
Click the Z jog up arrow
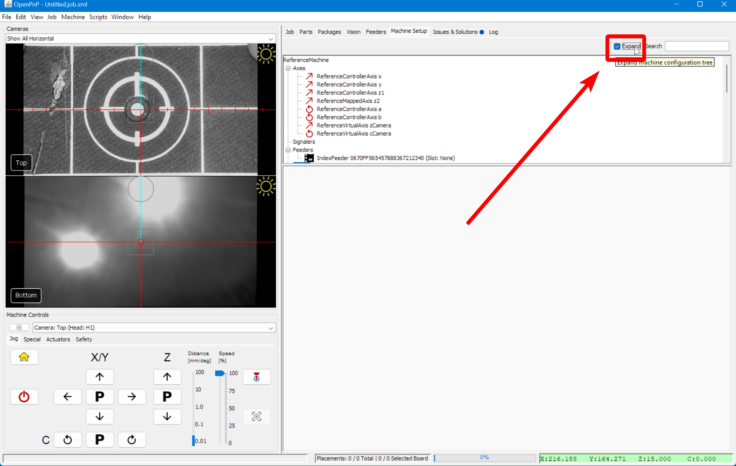(167, 377)
